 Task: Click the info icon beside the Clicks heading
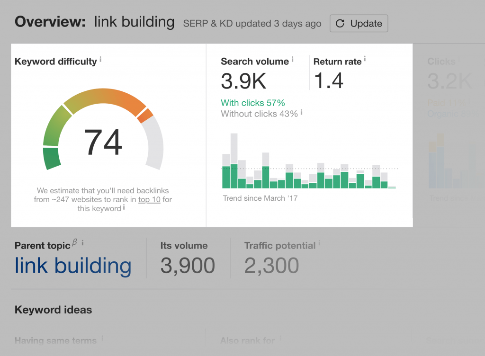pos(459,59)
